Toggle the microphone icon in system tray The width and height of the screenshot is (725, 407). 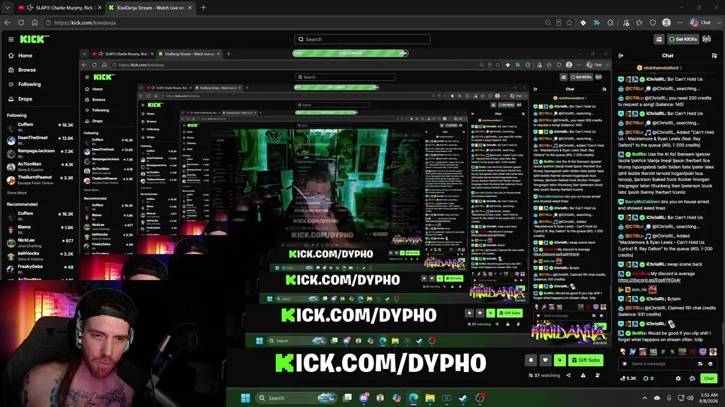click(669, 398)
